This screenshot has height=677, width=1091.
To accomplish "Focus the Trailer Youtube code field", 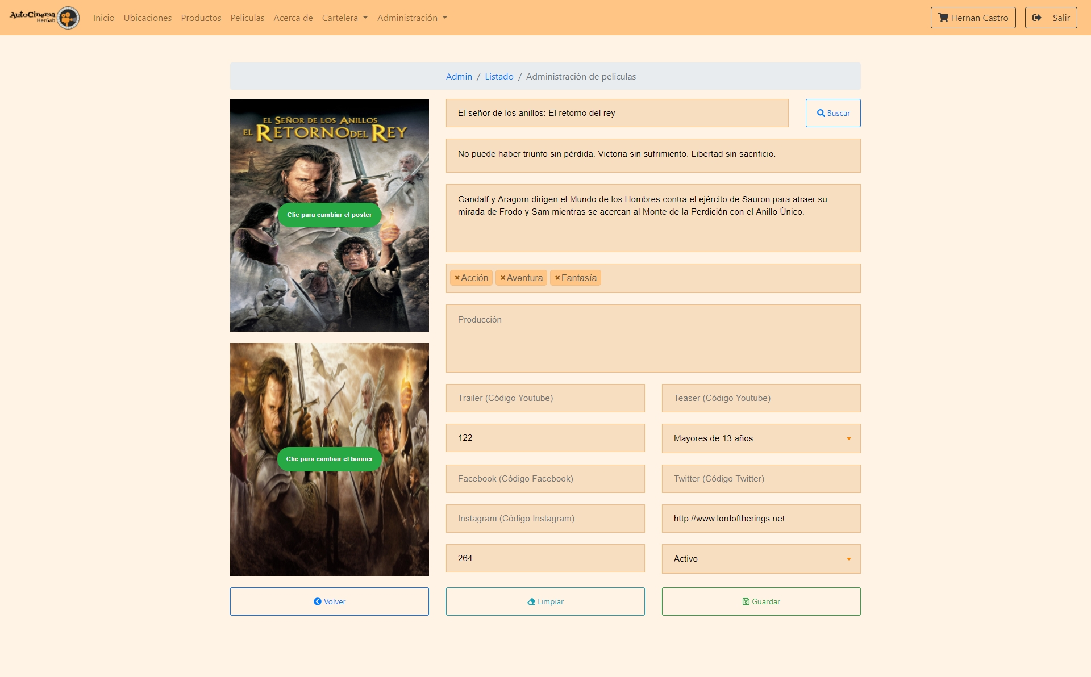I will click(545, 398).
